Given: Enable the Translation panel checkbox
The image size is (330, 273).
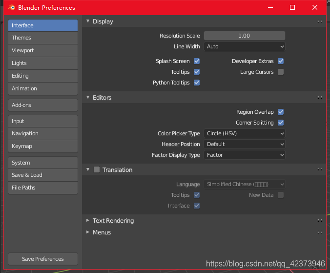Looking at the screenshot, I should [x=97, y=169].
